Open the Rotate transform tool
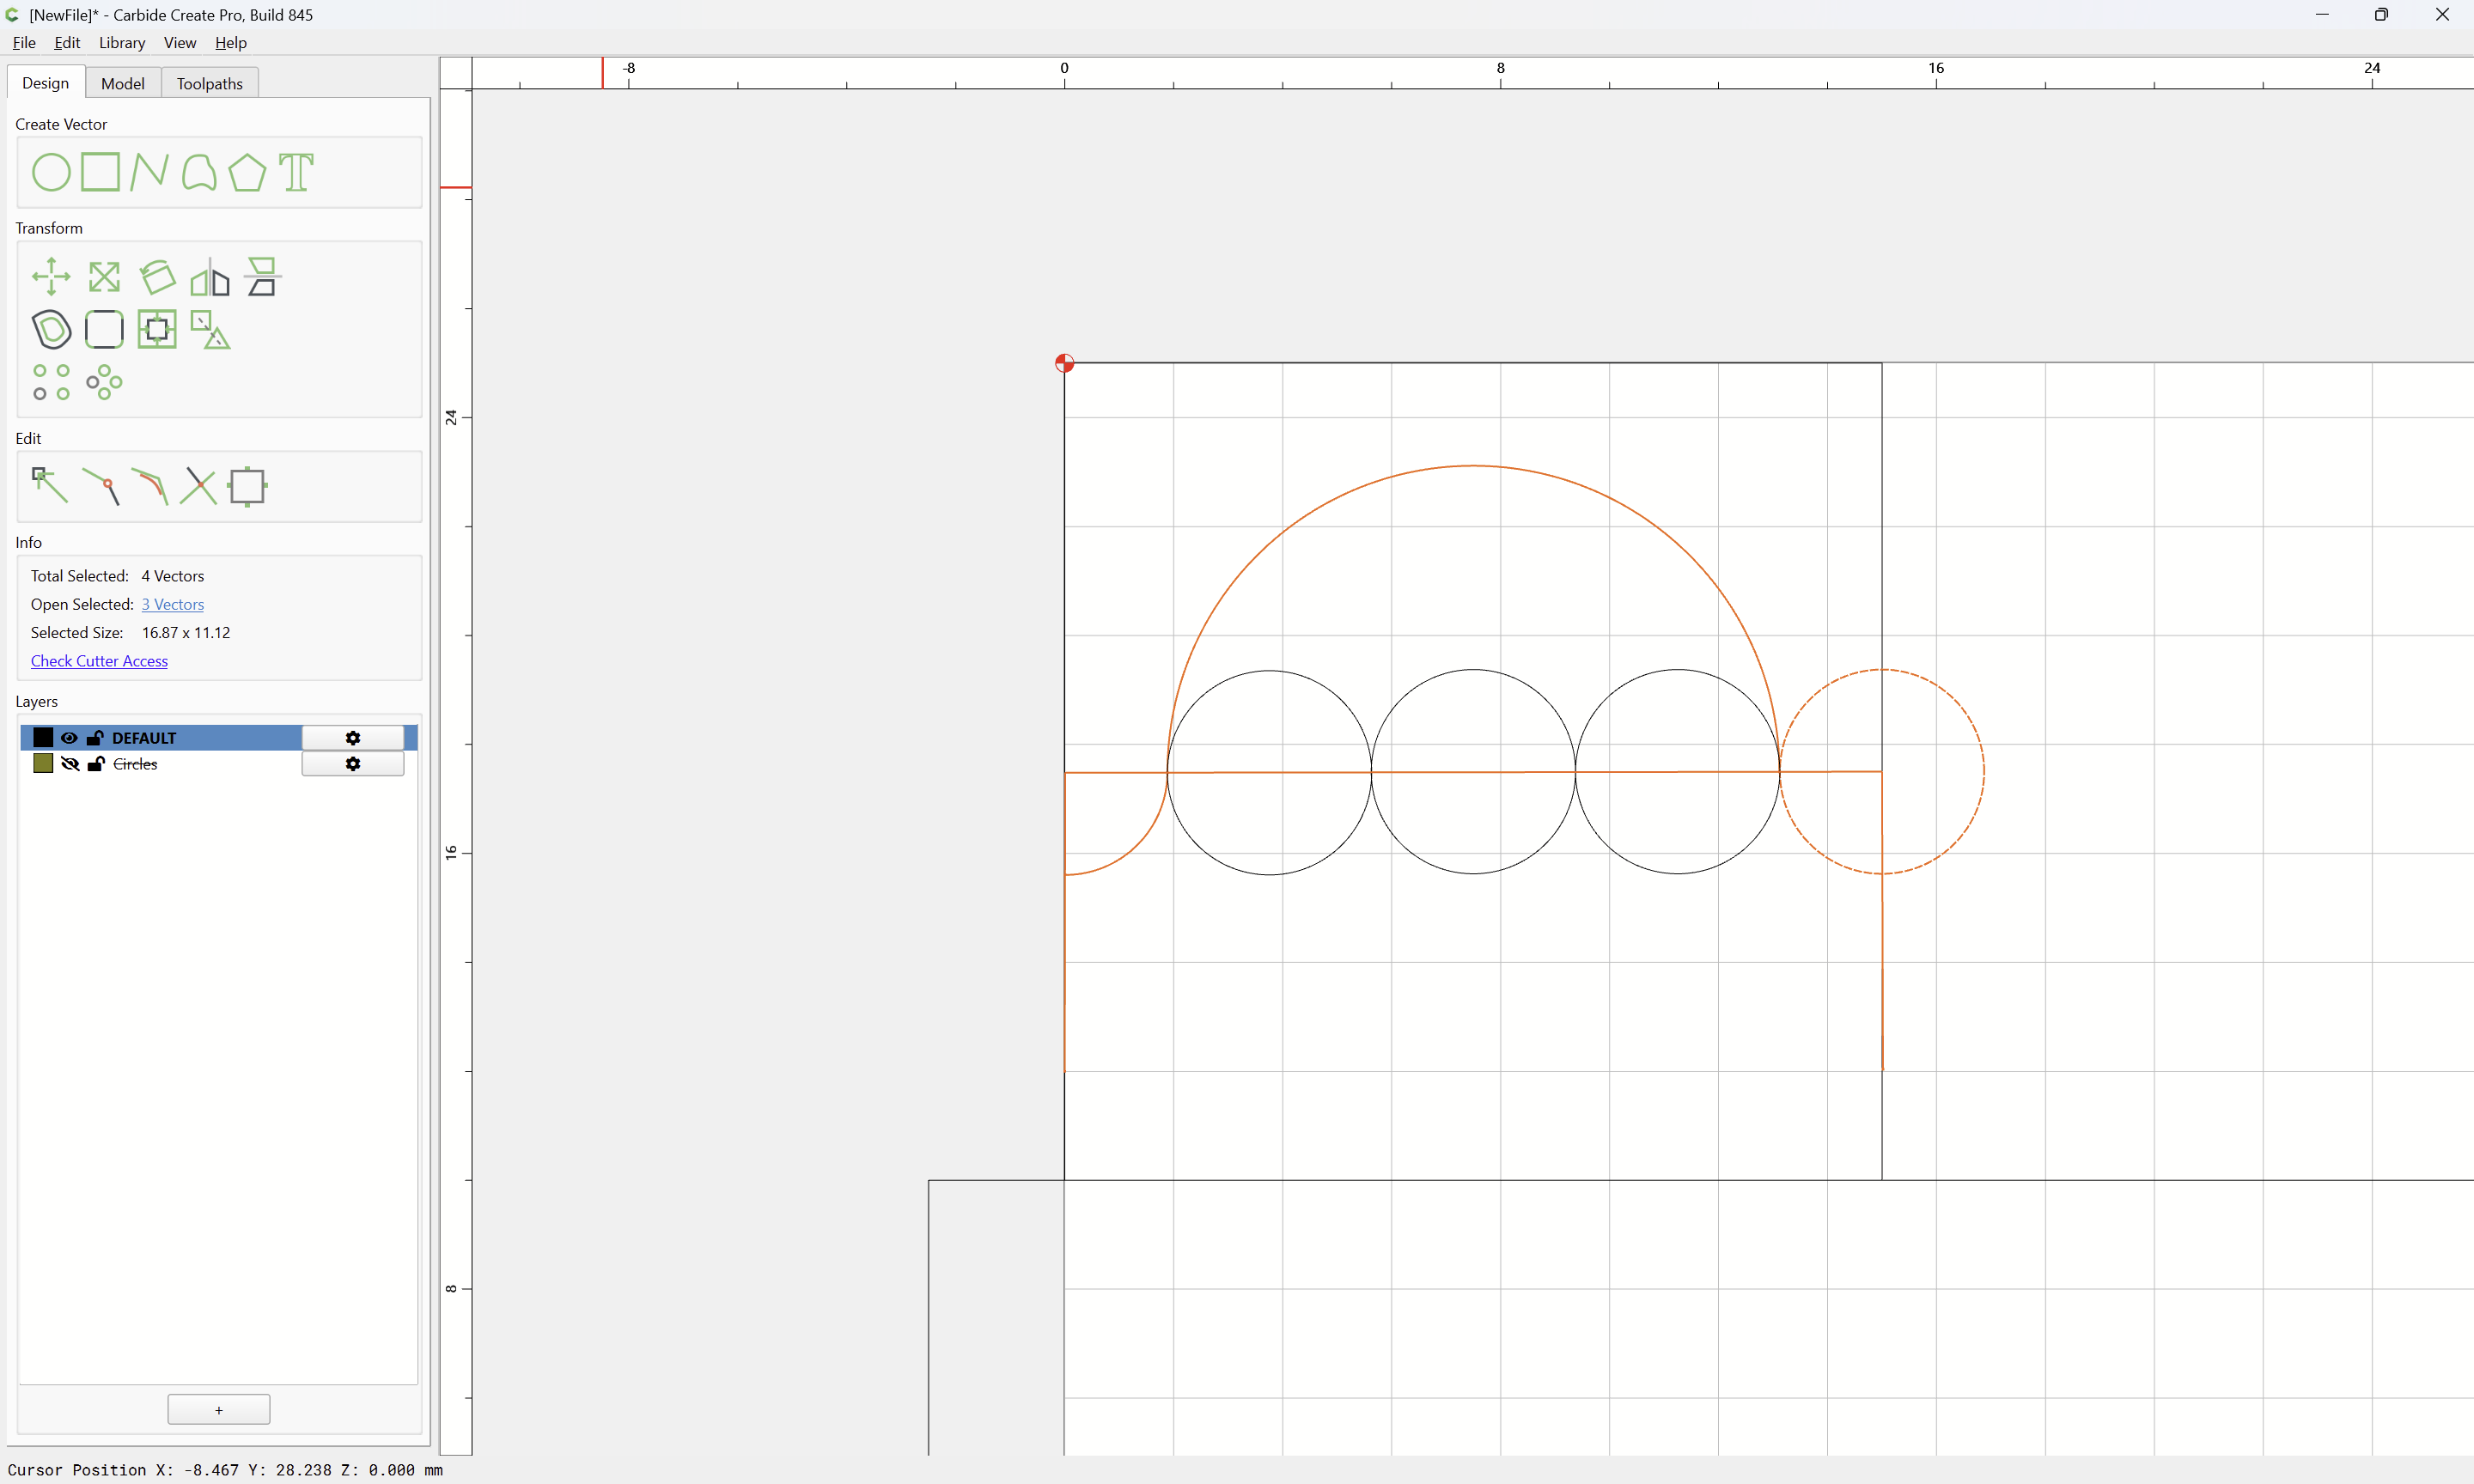Screen dimensions: 2474x1484 tap(157, 277)
